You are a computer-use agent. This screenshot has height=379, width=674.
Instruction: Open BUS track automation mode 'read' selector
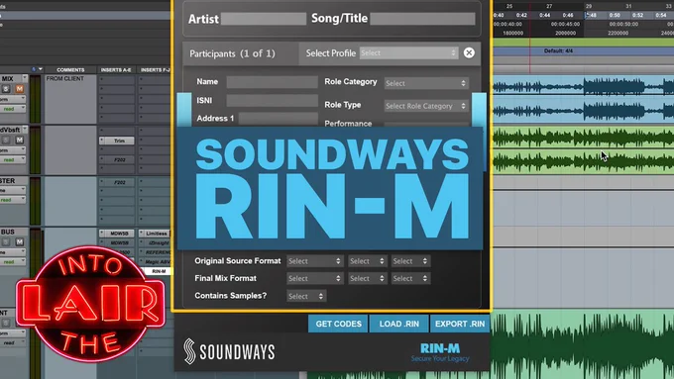click(x=13, y=261)
